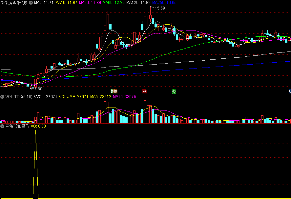The width and height of the screenshot is (291, 199).
Task: Click the XG: 0.00 value
Action: click(38, 126)
